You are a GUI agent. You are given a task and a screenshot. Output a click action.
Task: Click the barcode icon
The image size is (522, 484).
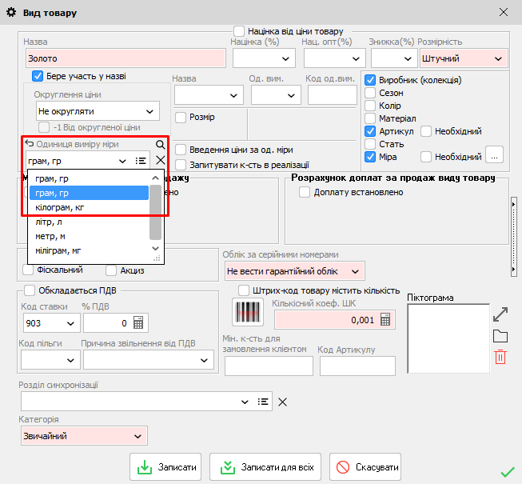(x=248, y=313)
